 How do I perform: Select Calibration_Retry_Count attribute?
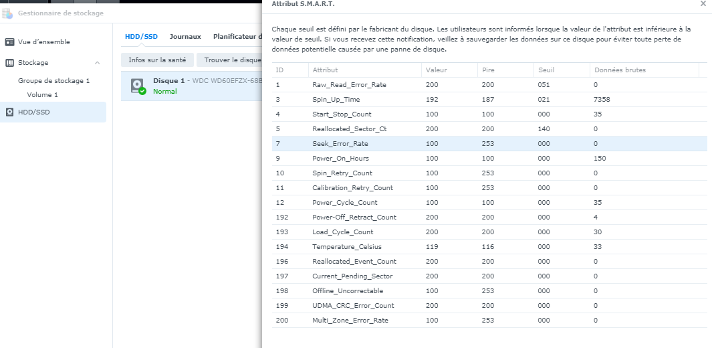[x=353, y=187]
